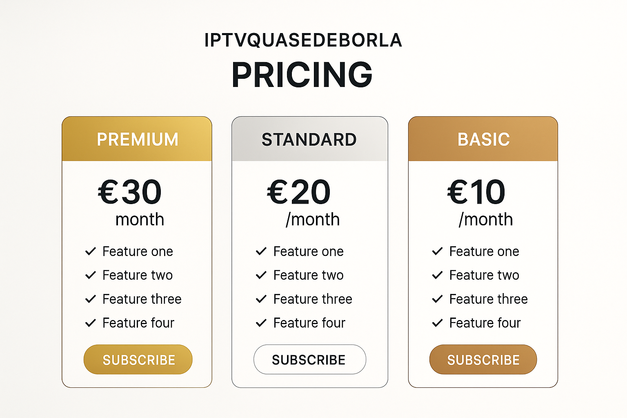Subscribe to the Basic plan
627x418 pixels.
[x=483, y=360]
